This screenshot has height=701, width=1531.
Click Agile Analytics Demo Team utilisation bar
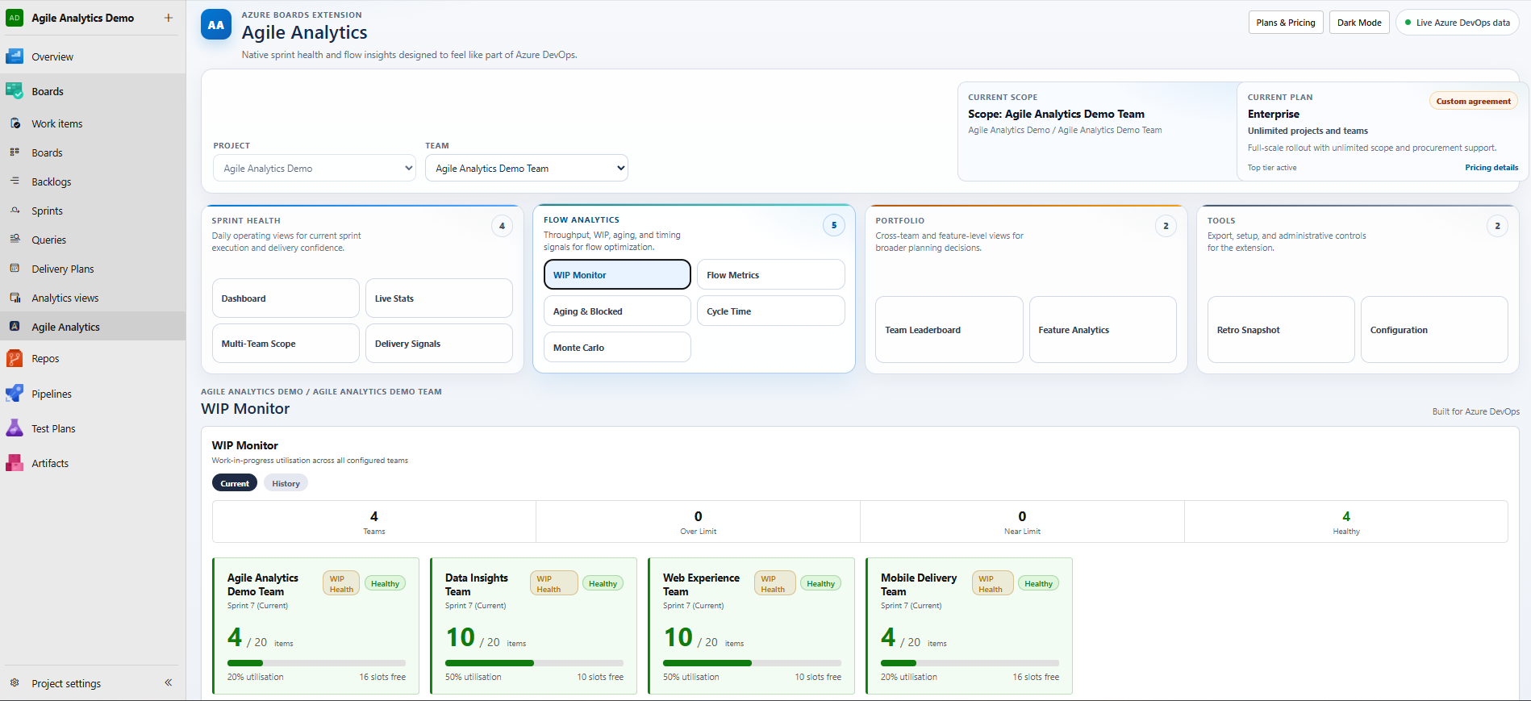(316, 663)
